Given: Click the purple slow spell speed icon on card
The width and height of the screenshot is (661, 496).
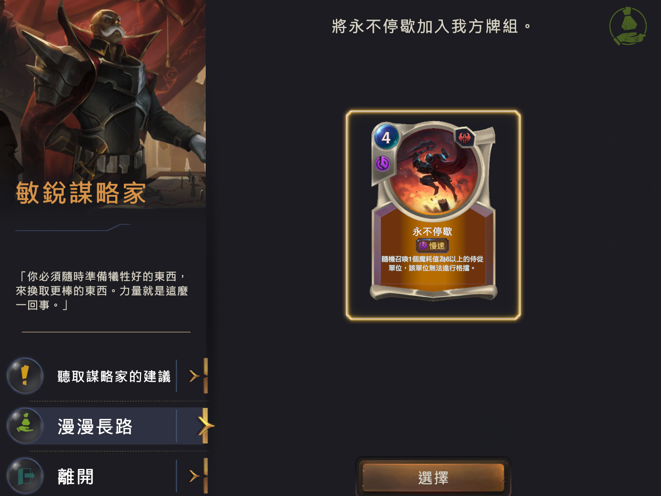Looking at the screenshot, I should (382, 164).
